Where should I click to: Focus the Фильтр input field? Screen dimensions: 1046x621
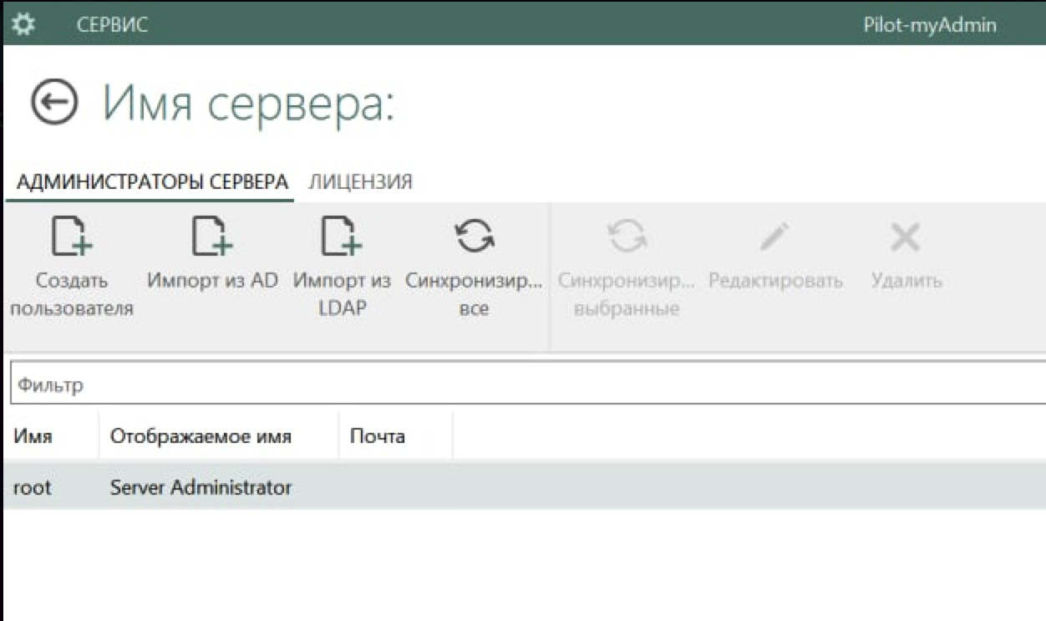click(526, 385)
